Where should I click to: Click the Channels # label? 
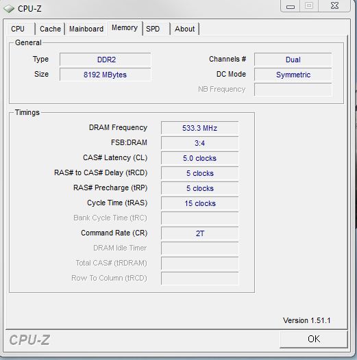pyautogui.click(x=227, y=60)
